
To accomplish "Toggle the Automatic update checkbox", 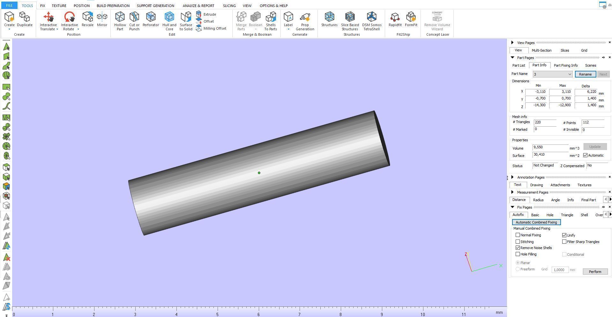I will [585, 155].
